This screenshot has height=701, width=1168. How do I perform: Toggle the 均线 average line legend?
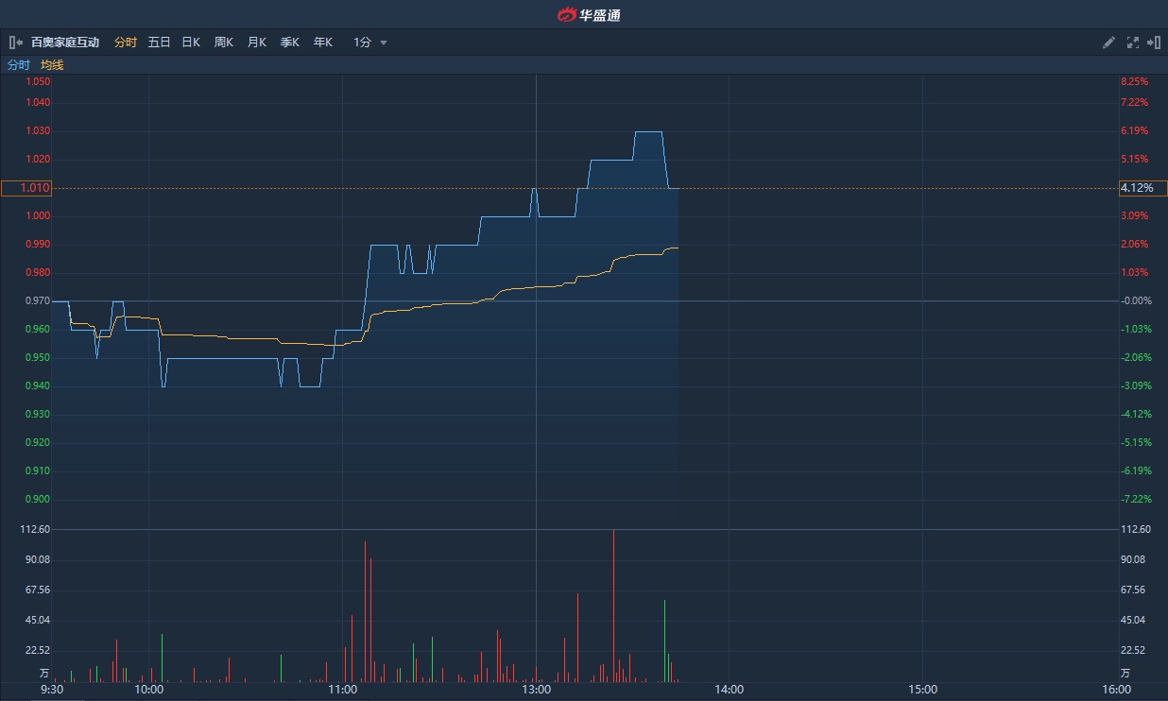(x=52, y=65)
